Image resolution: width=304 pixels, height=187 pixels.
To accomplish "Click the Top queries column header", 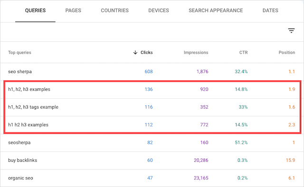I will point(19,53).
